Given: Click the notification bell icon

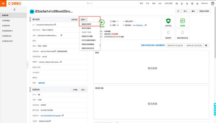Looking at the screenshot, I should (x=182, y=4).
